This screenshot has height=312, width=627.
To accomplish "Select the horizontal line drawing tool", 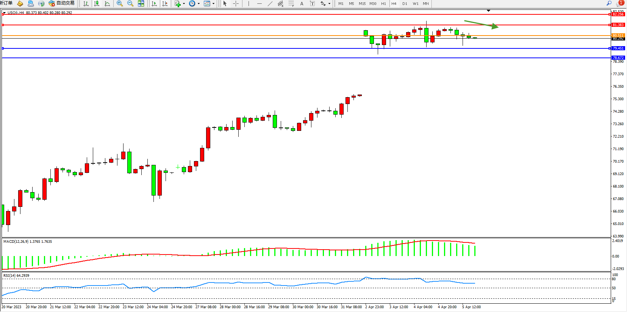I will 259,3.
